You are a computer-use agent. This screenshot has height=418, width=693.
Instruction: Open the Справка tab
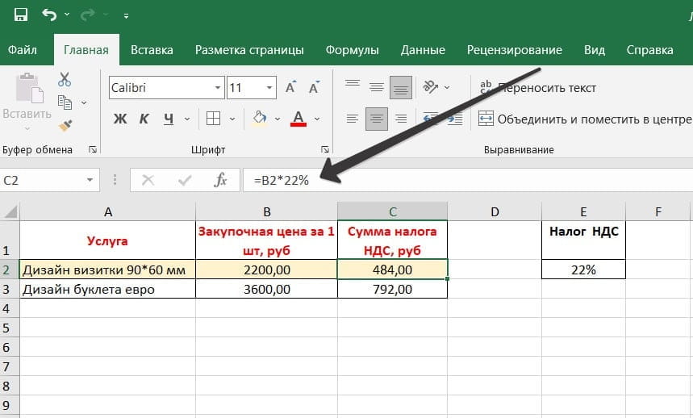649,50
